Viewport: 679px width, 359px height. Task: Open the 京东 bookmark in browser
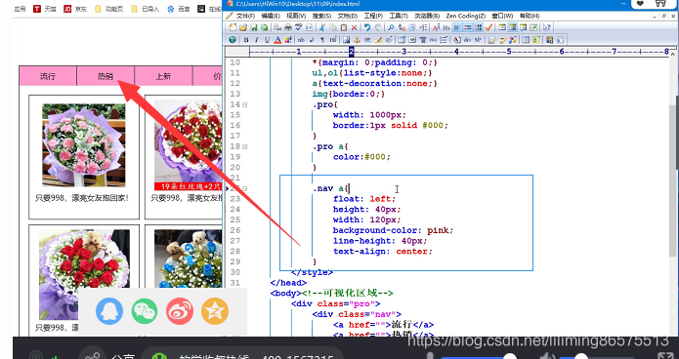click(75, 8)
